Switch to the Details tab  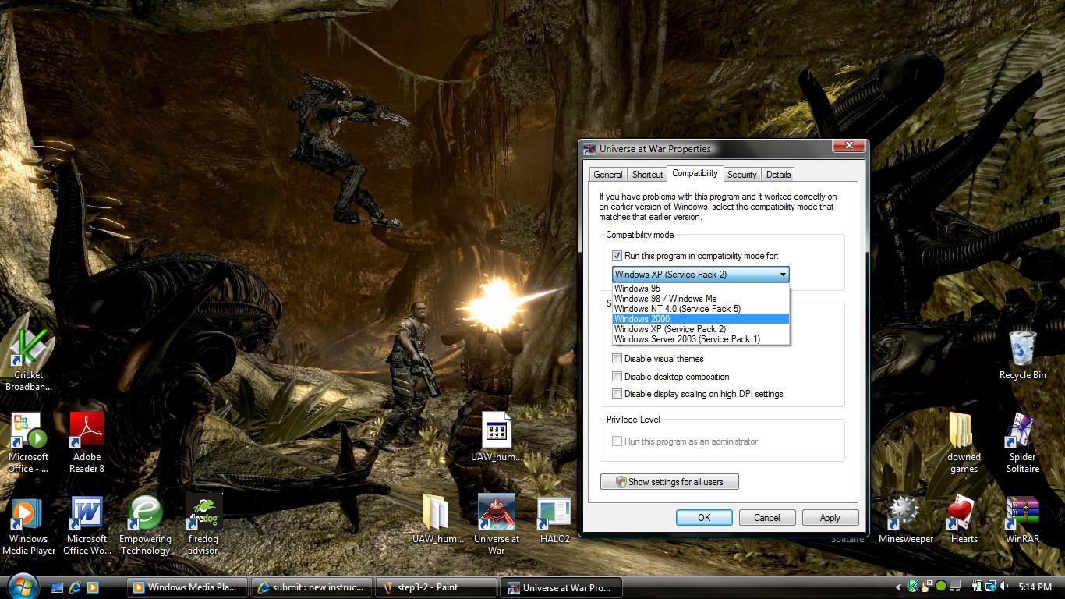(x=778, y=175)
